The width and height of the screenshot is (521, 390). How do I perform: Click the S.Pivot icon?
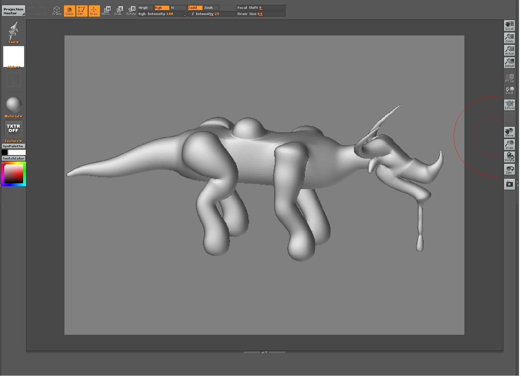509,105
